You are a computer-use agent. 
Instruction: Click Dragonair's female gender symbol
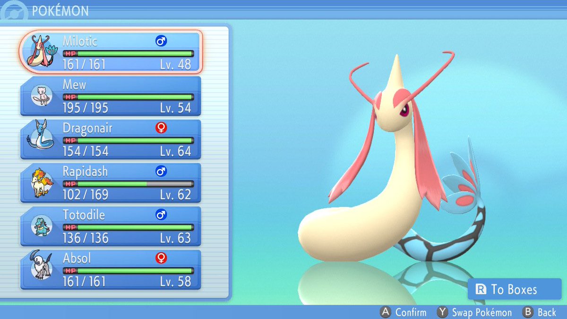point(161,129)
